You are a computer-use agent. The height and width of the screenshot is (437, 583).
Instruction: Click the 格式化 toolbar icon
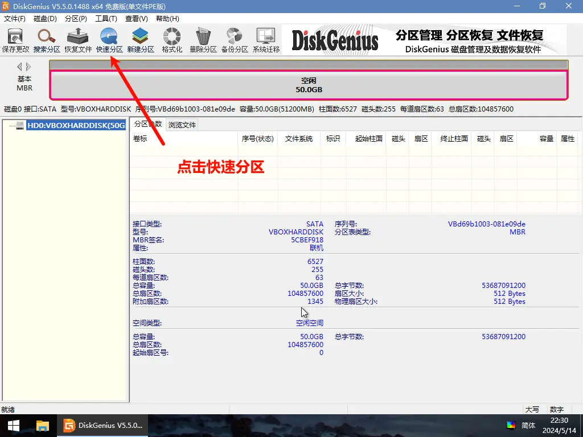click(172, 40)
